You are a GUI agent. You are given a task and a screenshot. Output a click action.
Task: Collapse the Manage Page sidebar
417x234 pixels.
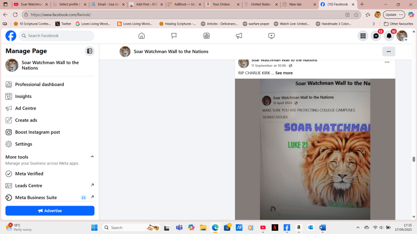click(x=90, y=51)
